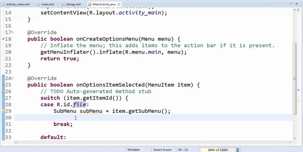Click the strings.xml file icon in tab
The width and height of the screenshot is (303, 152).
click(x=63, y=4)
